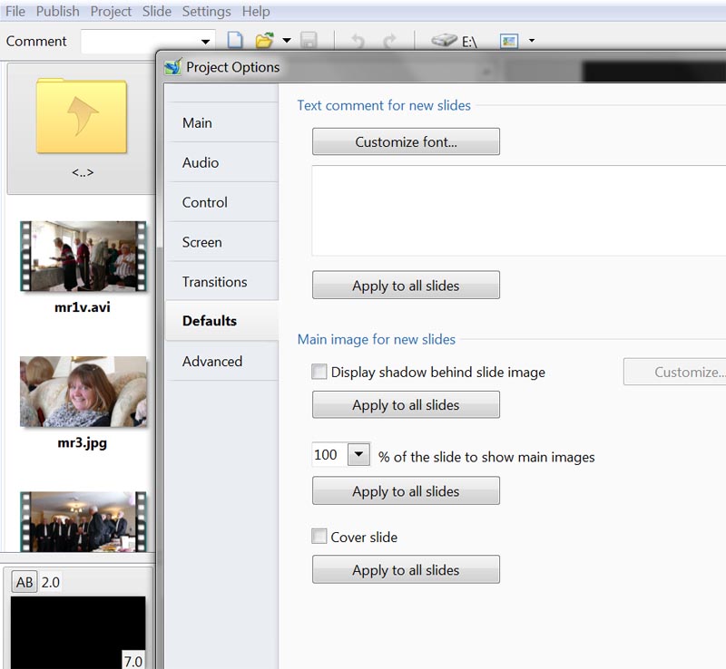Expand the Comment combo box dropdown
726x669 pixels.
[206, 41]
